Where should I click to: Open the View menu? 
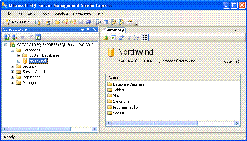point(32,14)
